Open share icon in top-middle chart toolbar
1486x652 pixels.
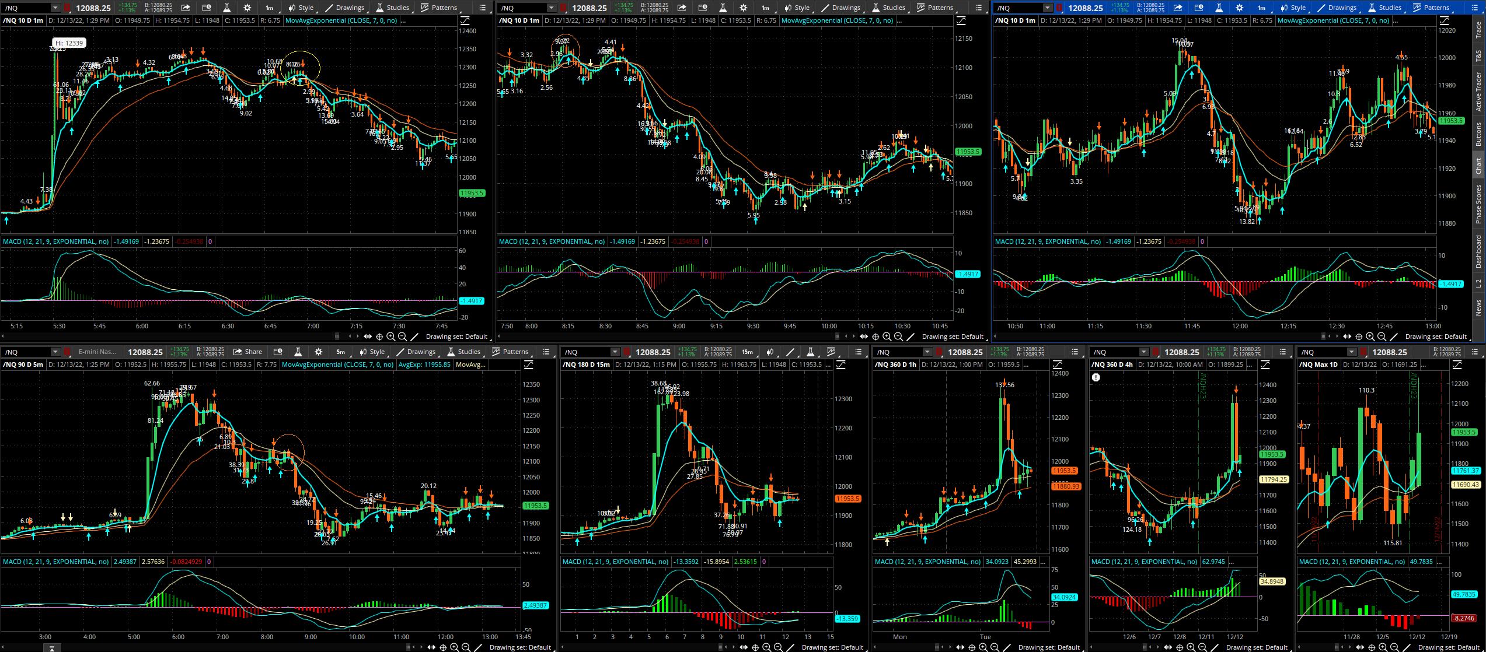(682, 8)
